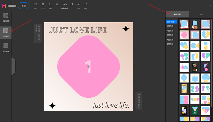Choose the broken heart template thumbnail

tap(206, 35)
